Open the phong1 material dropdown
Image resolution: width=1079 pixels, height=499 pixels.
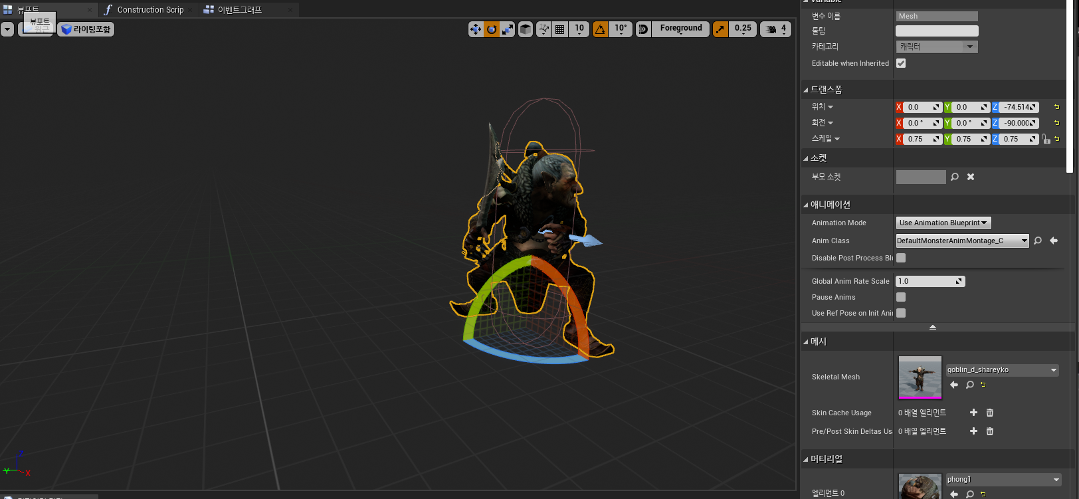(x=1003, y=480)
